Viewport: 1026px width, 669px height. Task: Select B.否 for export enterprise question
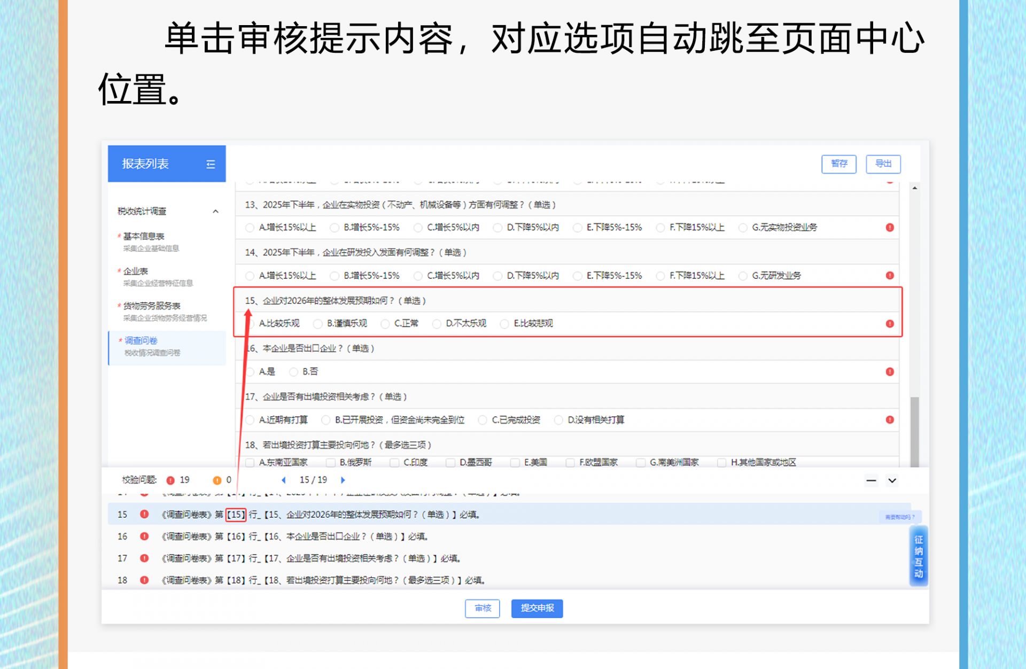point(293,372)
